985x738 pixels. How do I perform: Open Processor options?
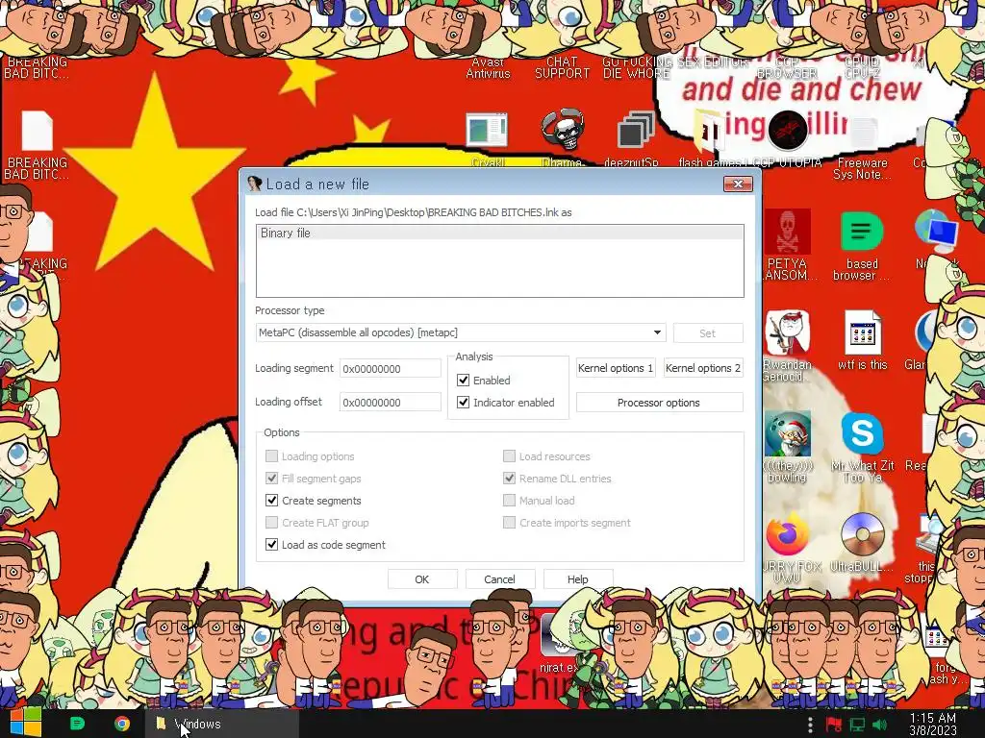pos(659,403)
